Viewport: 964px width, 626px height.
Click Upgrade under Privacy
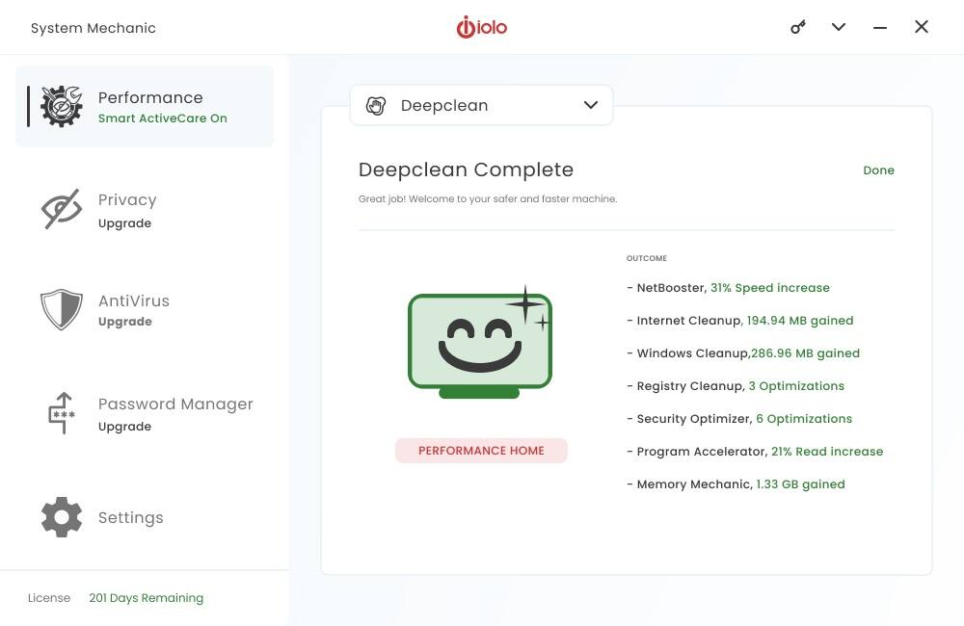pyautogui.click(x=124, y=223)
